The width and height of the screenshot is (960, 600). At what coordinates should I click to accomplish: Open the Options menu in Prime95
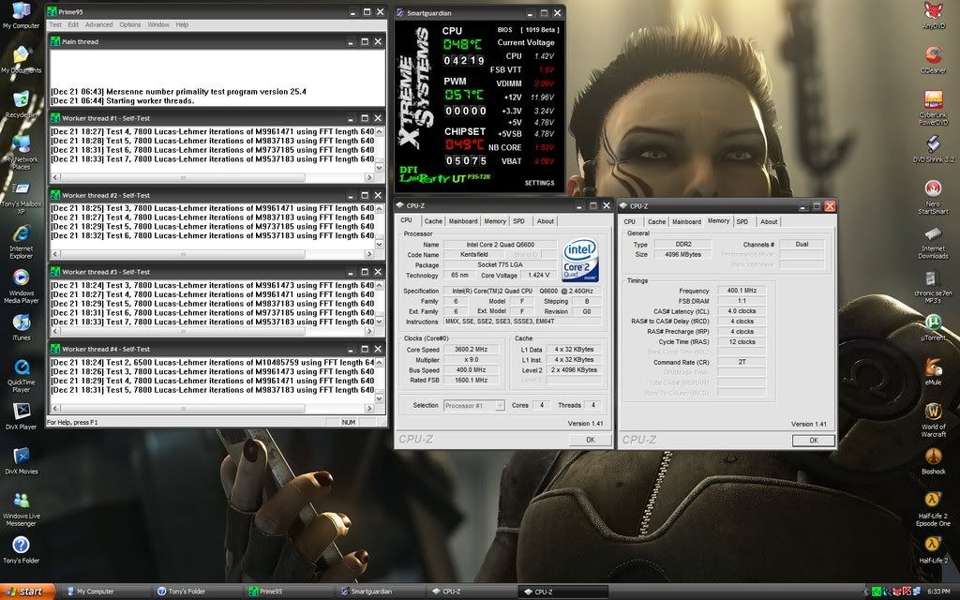pyautogui.click(x=129, y=25)
